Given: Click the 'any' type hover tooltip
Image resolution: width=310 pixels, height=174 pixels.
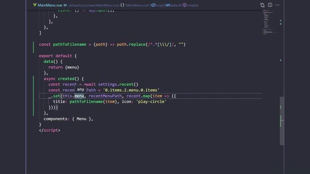Looking at the screenshot, I should pos(80,89).
